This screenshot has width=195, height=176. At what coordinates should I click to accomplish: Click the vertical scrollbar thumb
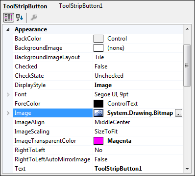(x=187, y=66)
